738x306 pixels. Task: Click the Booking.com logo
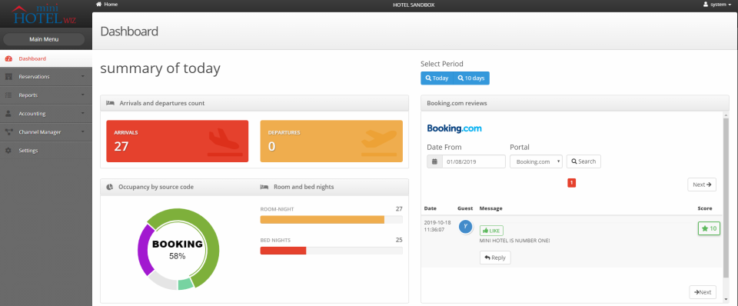(x=454, y=128)
